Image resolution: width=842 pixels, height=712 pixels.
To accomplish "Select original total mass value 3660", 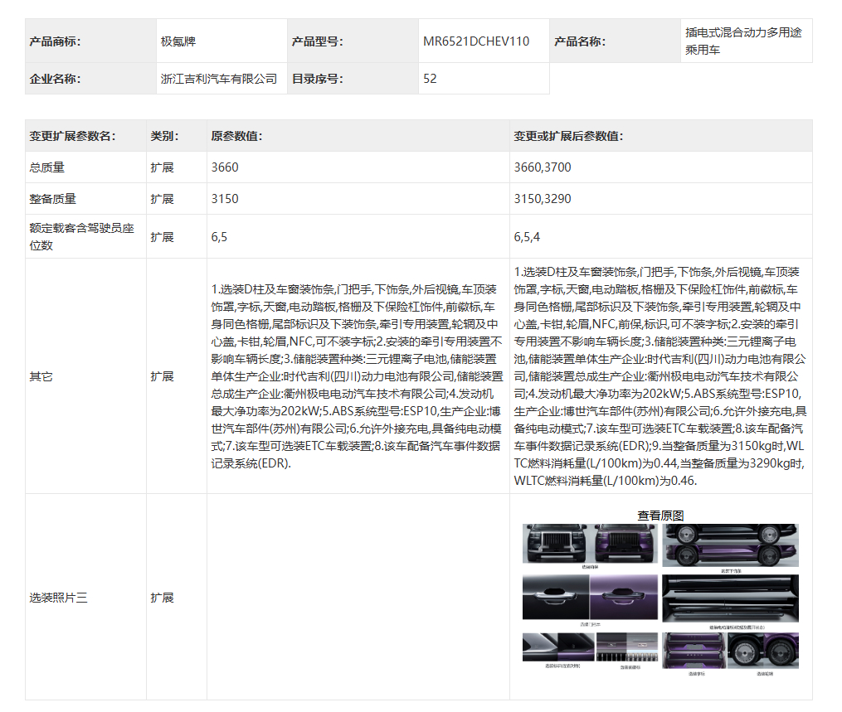I will [225, 167].
